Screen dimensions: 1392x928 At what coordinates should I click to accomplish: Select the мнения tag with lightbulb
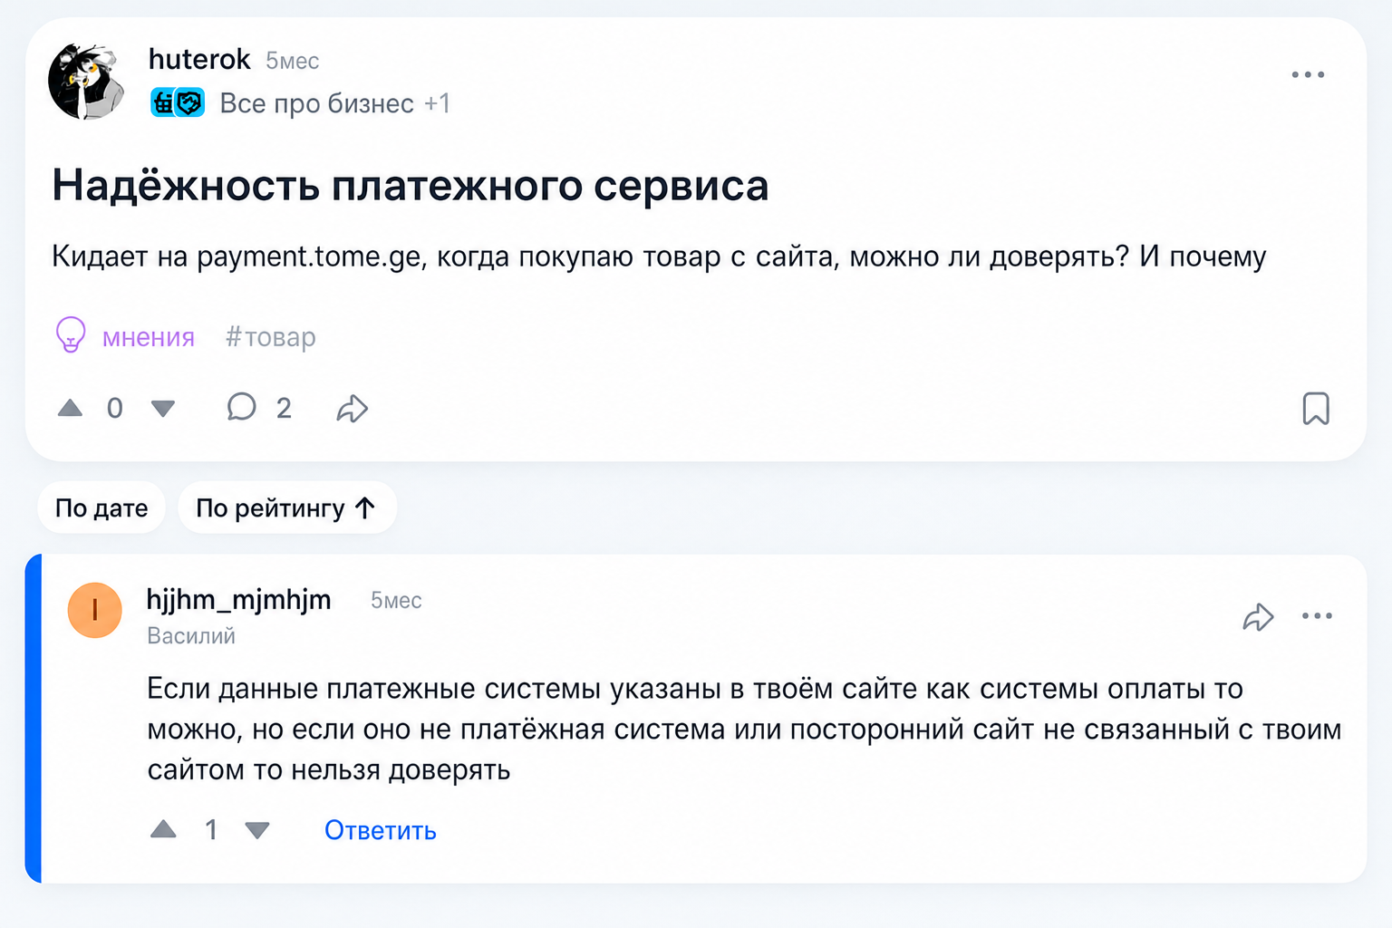(125, 336)
